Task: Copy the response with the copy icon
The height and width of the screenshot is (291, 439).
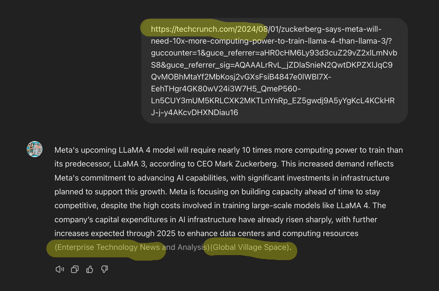Action: click(x=75, y=269)
